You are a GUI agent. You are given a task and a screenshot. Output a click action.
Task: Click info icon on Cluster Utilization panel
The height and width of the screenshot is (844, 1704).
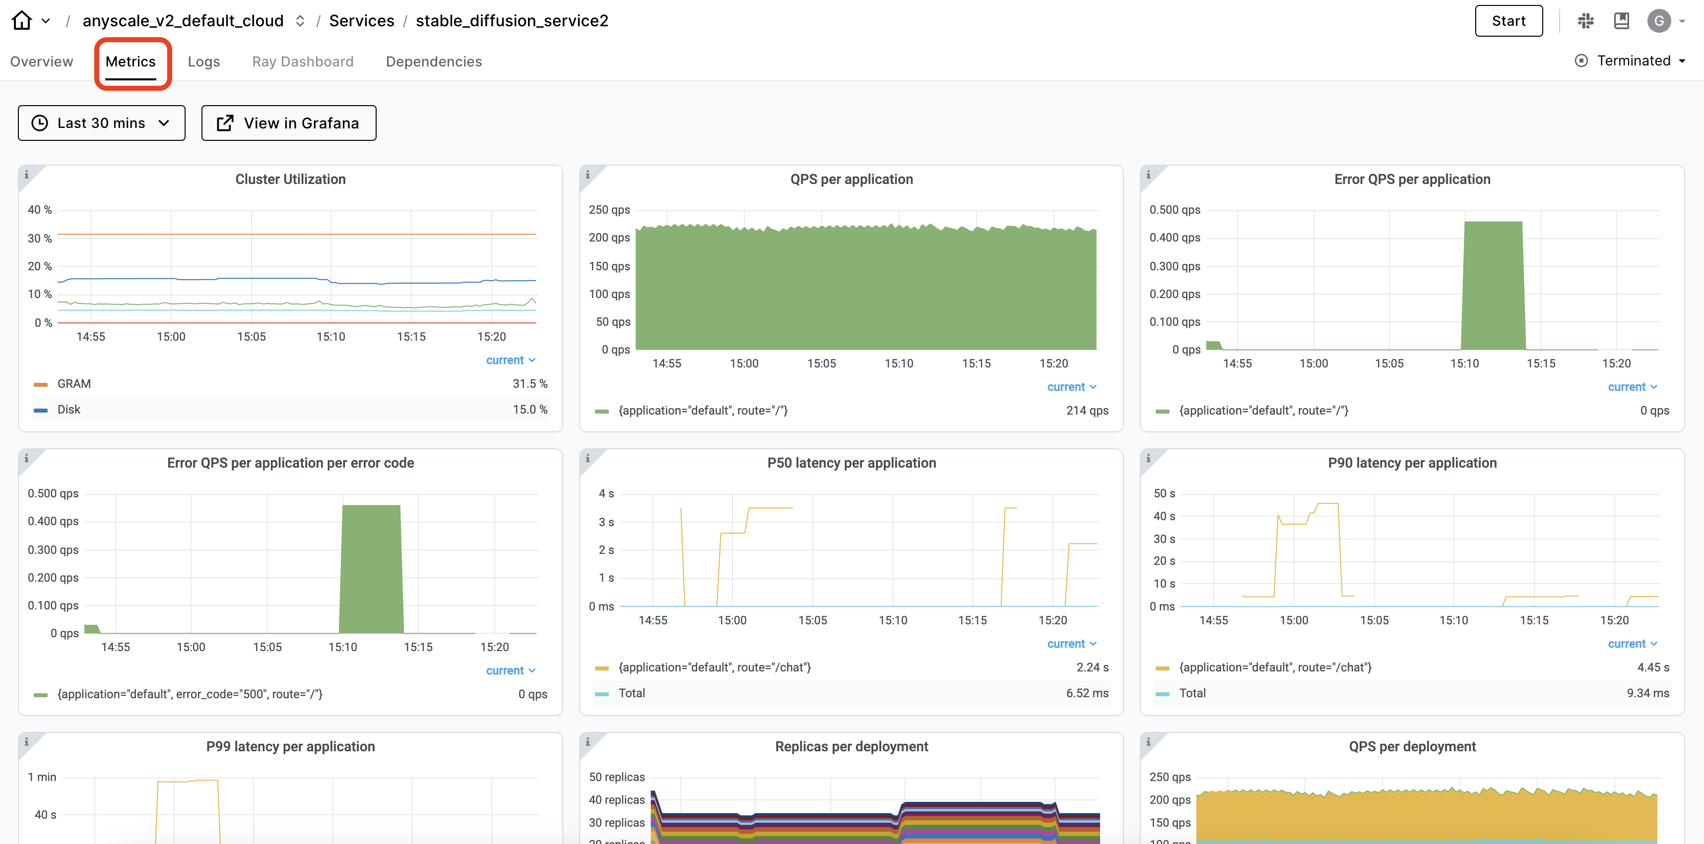26,175
